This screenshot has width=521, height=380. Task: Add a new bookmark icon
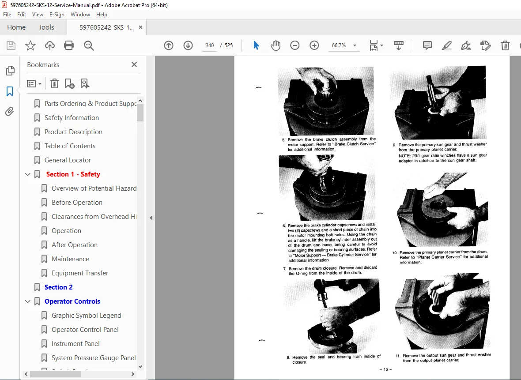click(x=69, y=83)
